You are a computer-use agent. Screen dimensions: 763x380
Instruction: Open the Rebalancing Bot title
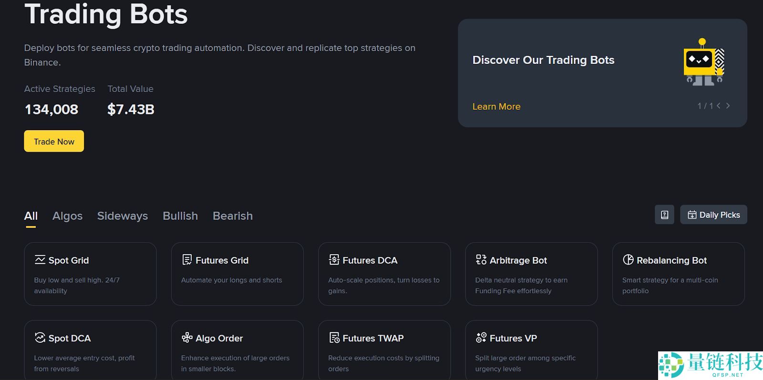coord(672,260)
